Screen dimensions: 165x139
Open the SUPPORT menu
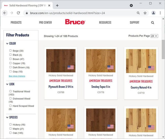134,23
